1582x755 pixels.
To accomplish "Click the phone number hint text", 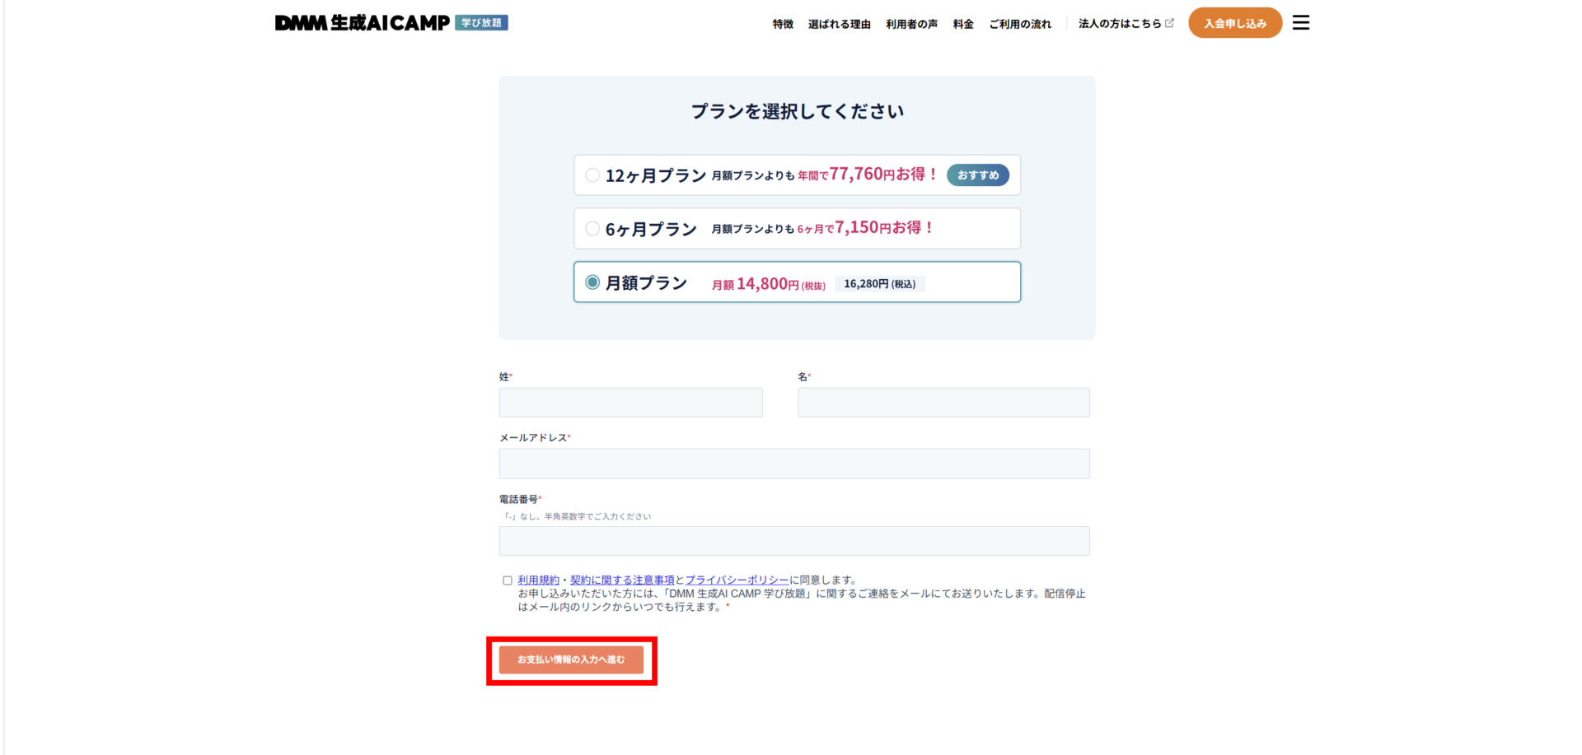I will click(x=577, y=517).
